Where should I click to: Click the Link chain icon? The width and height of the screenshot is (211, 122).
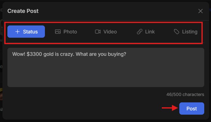pyautogui.click(x=140, y=32)
